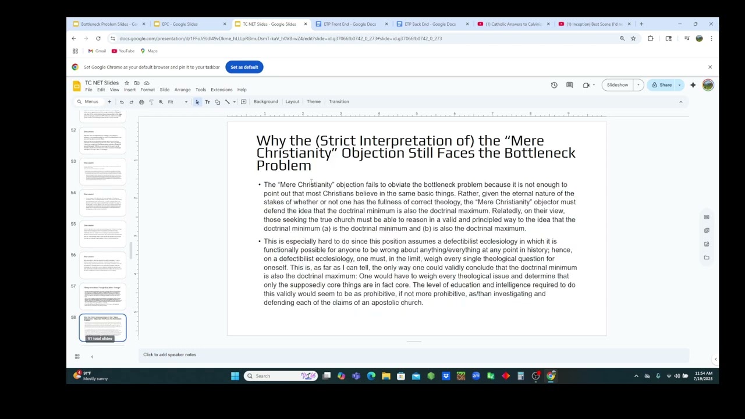745x419 pixels.
Task: Click the Undo arrow in Slides toolbar
Action: click(122, 102)
